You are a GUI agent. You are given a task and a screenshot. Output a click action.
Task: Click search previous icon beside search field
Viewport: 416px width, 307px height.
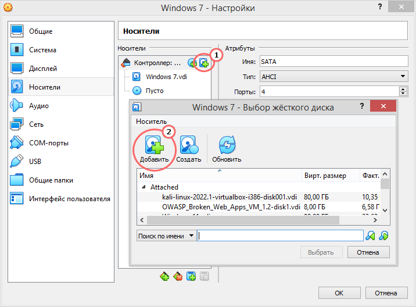tap(370, 235)
